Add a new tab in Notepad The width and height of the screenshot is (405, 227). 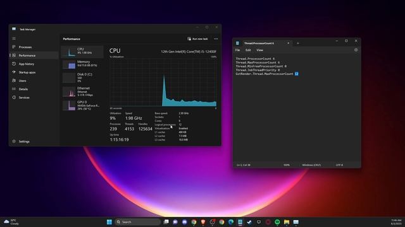click(298, 44)
